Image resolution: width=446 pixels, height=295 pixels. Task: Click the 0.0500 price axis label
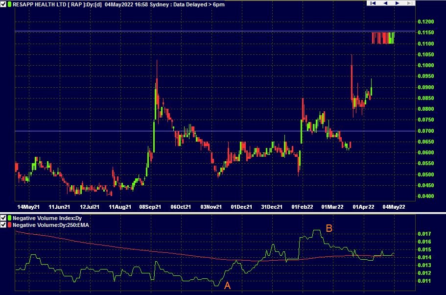pyautogui.click(x=426, y=174)
